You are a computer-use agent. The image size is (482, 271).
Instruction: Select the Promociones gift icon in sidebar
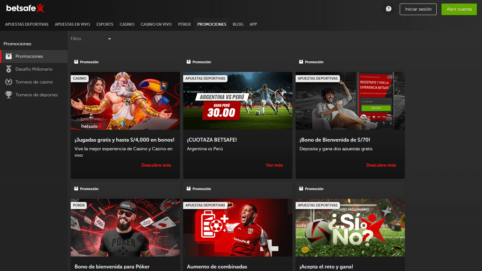[9, 56]
